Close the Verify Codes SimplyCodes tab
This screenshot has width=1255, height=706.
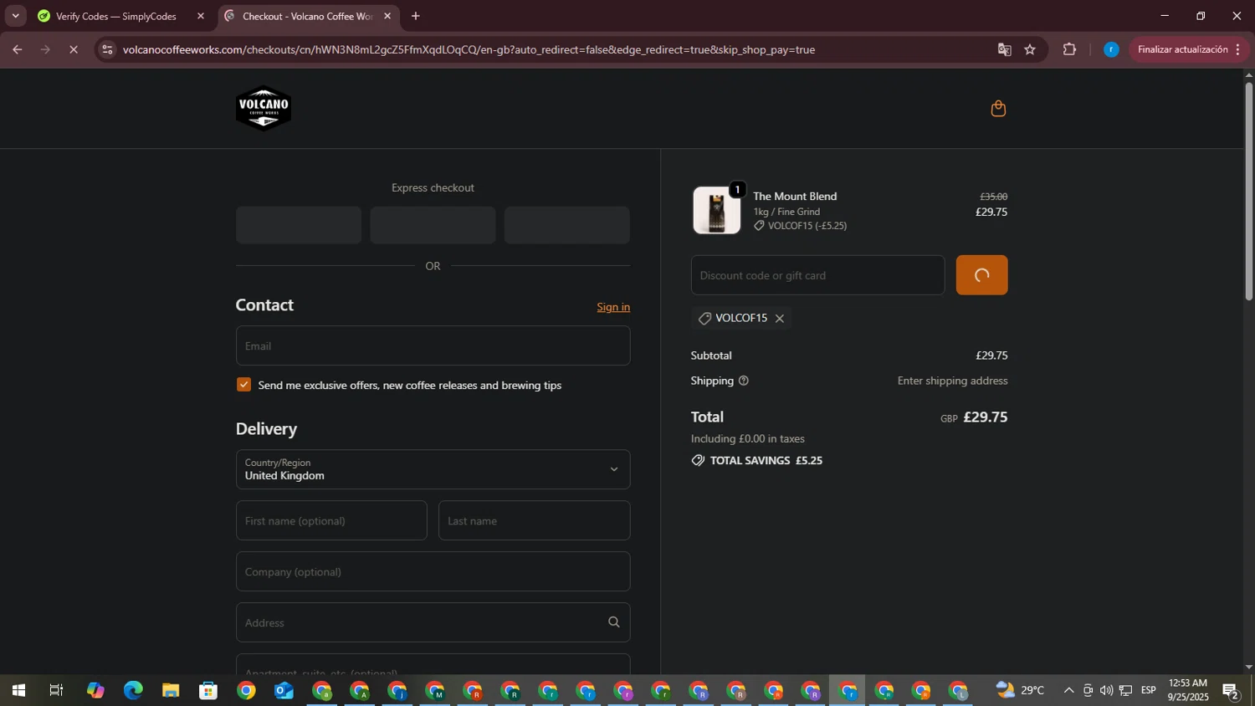coord(201,16)
